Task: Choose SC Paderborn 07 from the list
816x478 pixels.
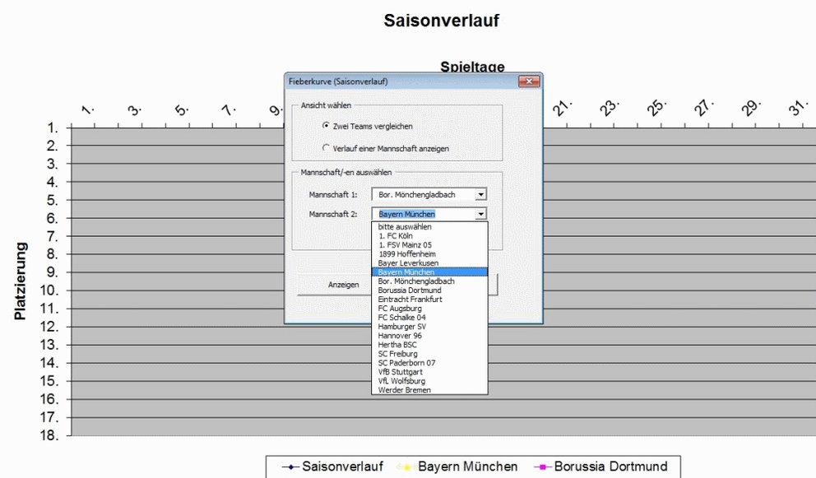Action: point(429,363)
